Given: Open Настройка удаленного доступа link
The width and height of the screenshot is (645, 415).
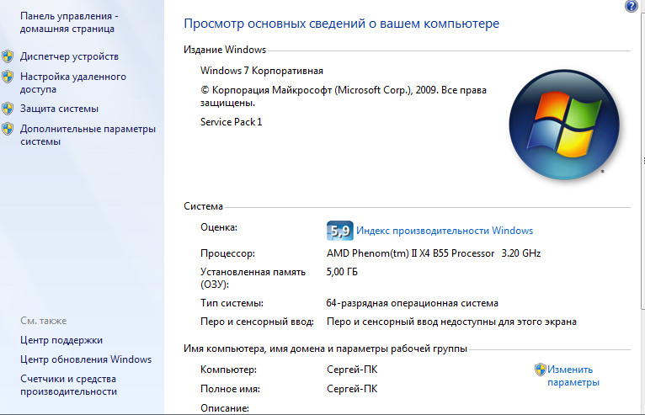Looking at the screenshot, I should [73, 82].
